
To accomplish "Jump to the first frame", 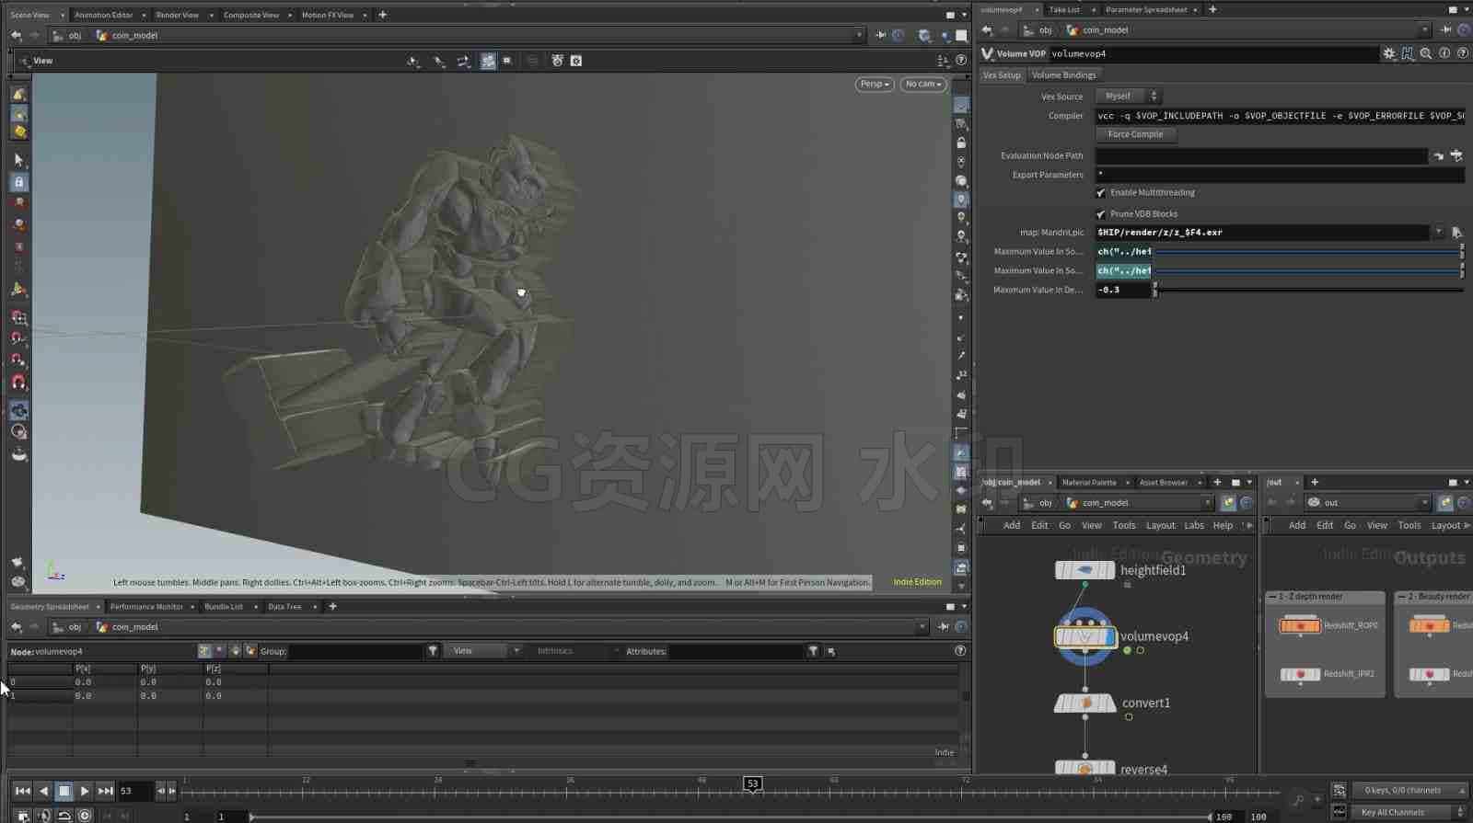I will pos(23,791).
